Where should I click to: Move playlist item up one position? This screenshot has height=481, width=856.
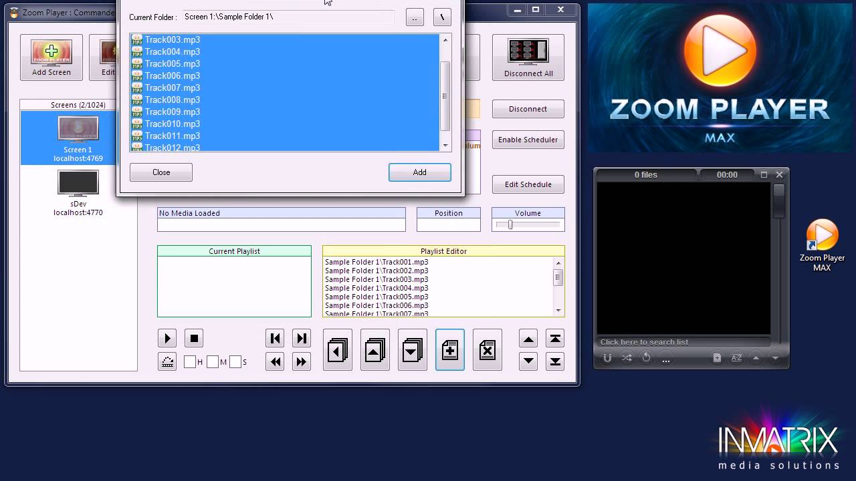(528, 339)
